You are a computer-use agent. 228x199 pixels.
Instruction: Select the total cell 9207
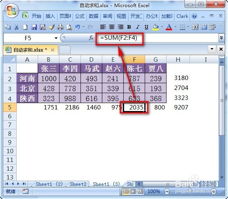pyautogui.click(x=178, y=107)
